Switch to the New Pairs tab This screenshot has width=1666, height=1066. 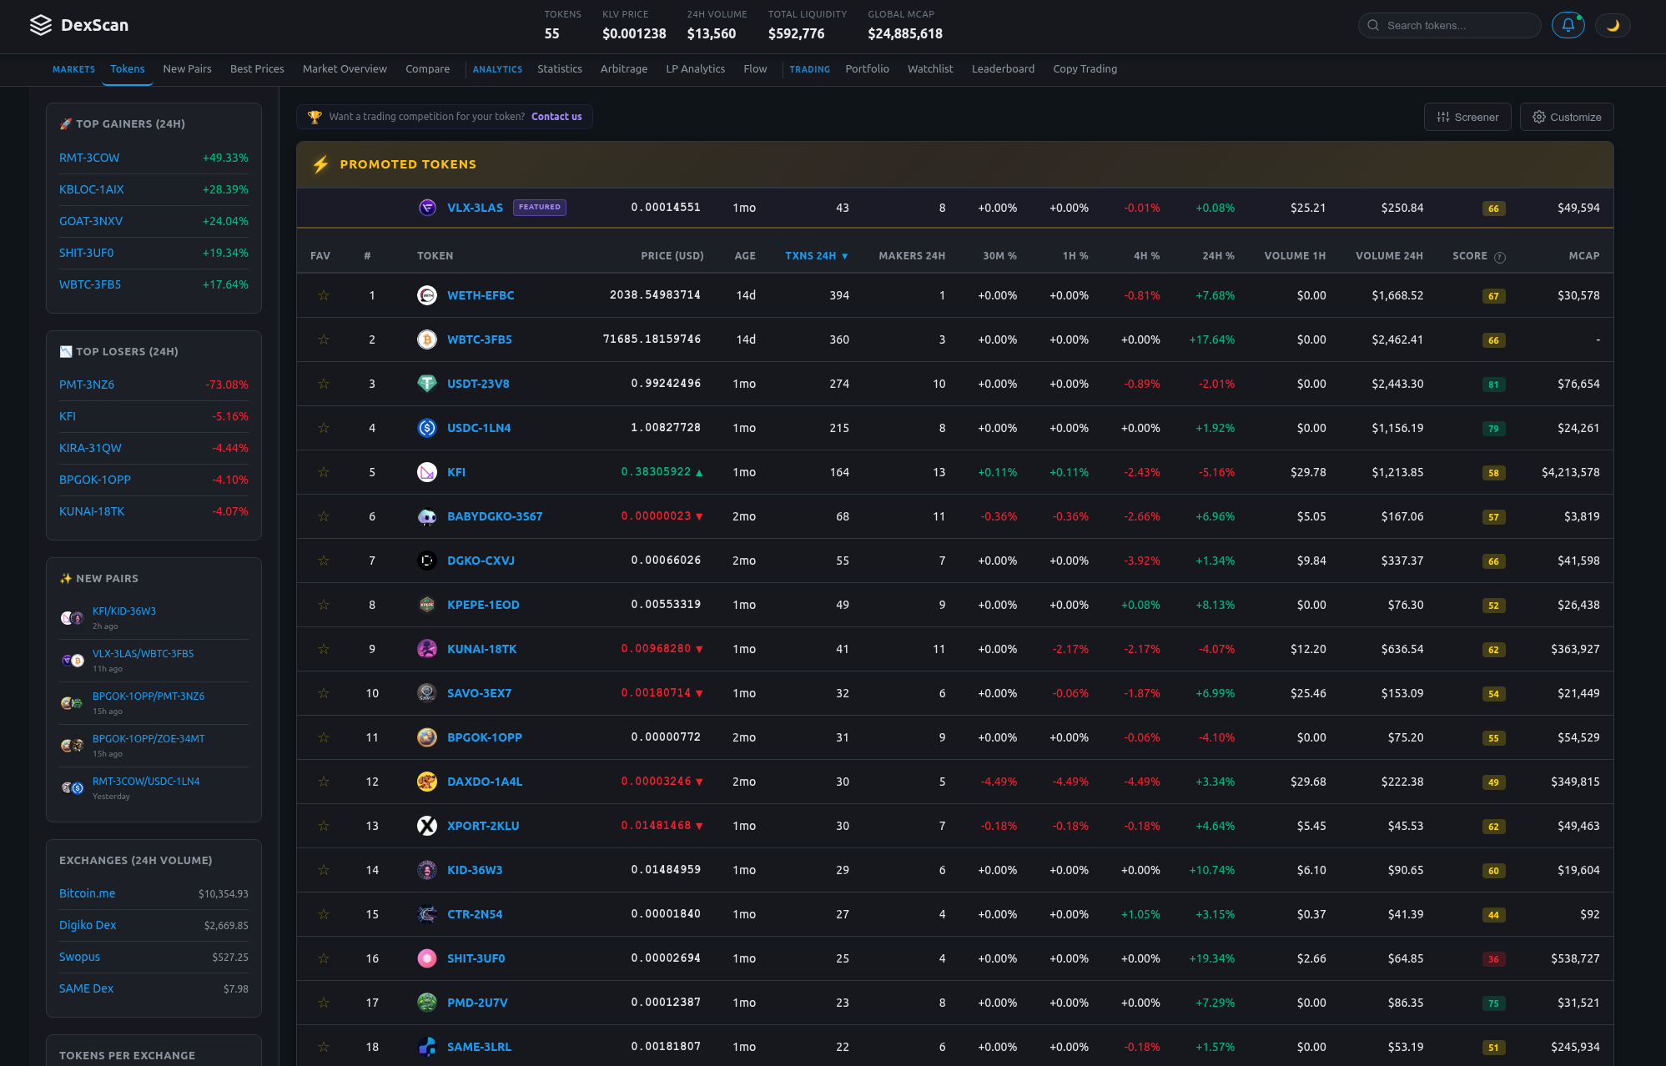pos(187,68)
